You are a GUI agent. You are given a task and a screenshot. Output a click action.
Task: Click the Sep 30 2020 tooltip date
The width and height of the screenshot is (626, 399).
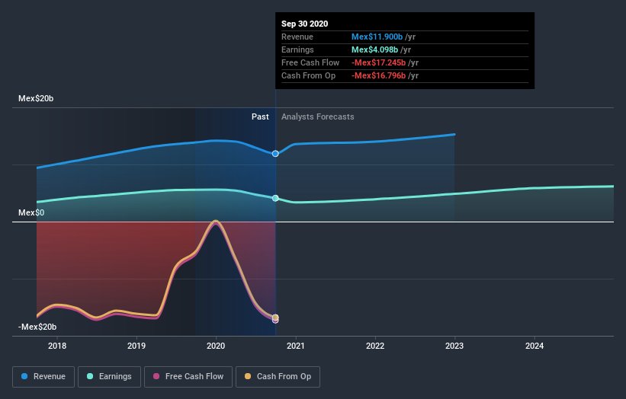[305, 24]
